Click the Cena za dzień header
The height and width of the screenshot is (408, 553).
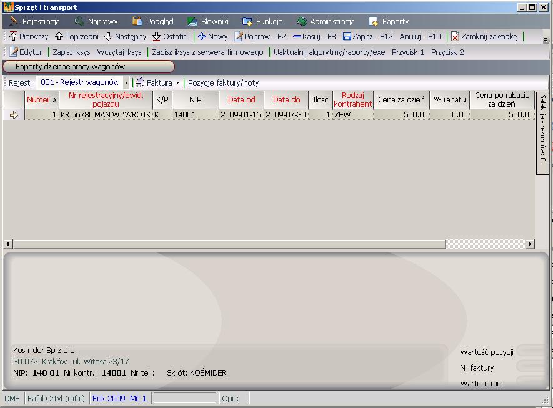click(401, 100)
